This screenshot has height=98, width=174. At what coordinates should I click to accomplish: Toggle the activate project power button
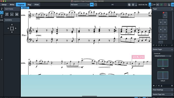click(x=173, y=5)
